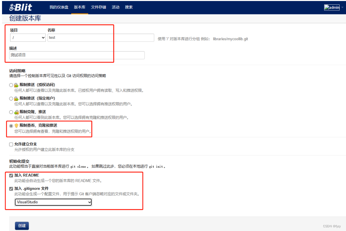The width and height of the screenshot is (346, 231).
Task: Uncheck the 加入 README checkbox
Action: [x=11, y=175]
